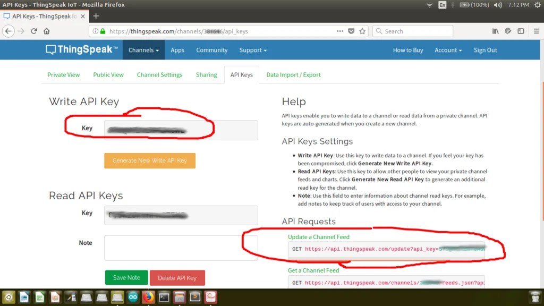Open LibreOffice Calc from the taskbar
This screenshot has height=306, width=544.
39,297
